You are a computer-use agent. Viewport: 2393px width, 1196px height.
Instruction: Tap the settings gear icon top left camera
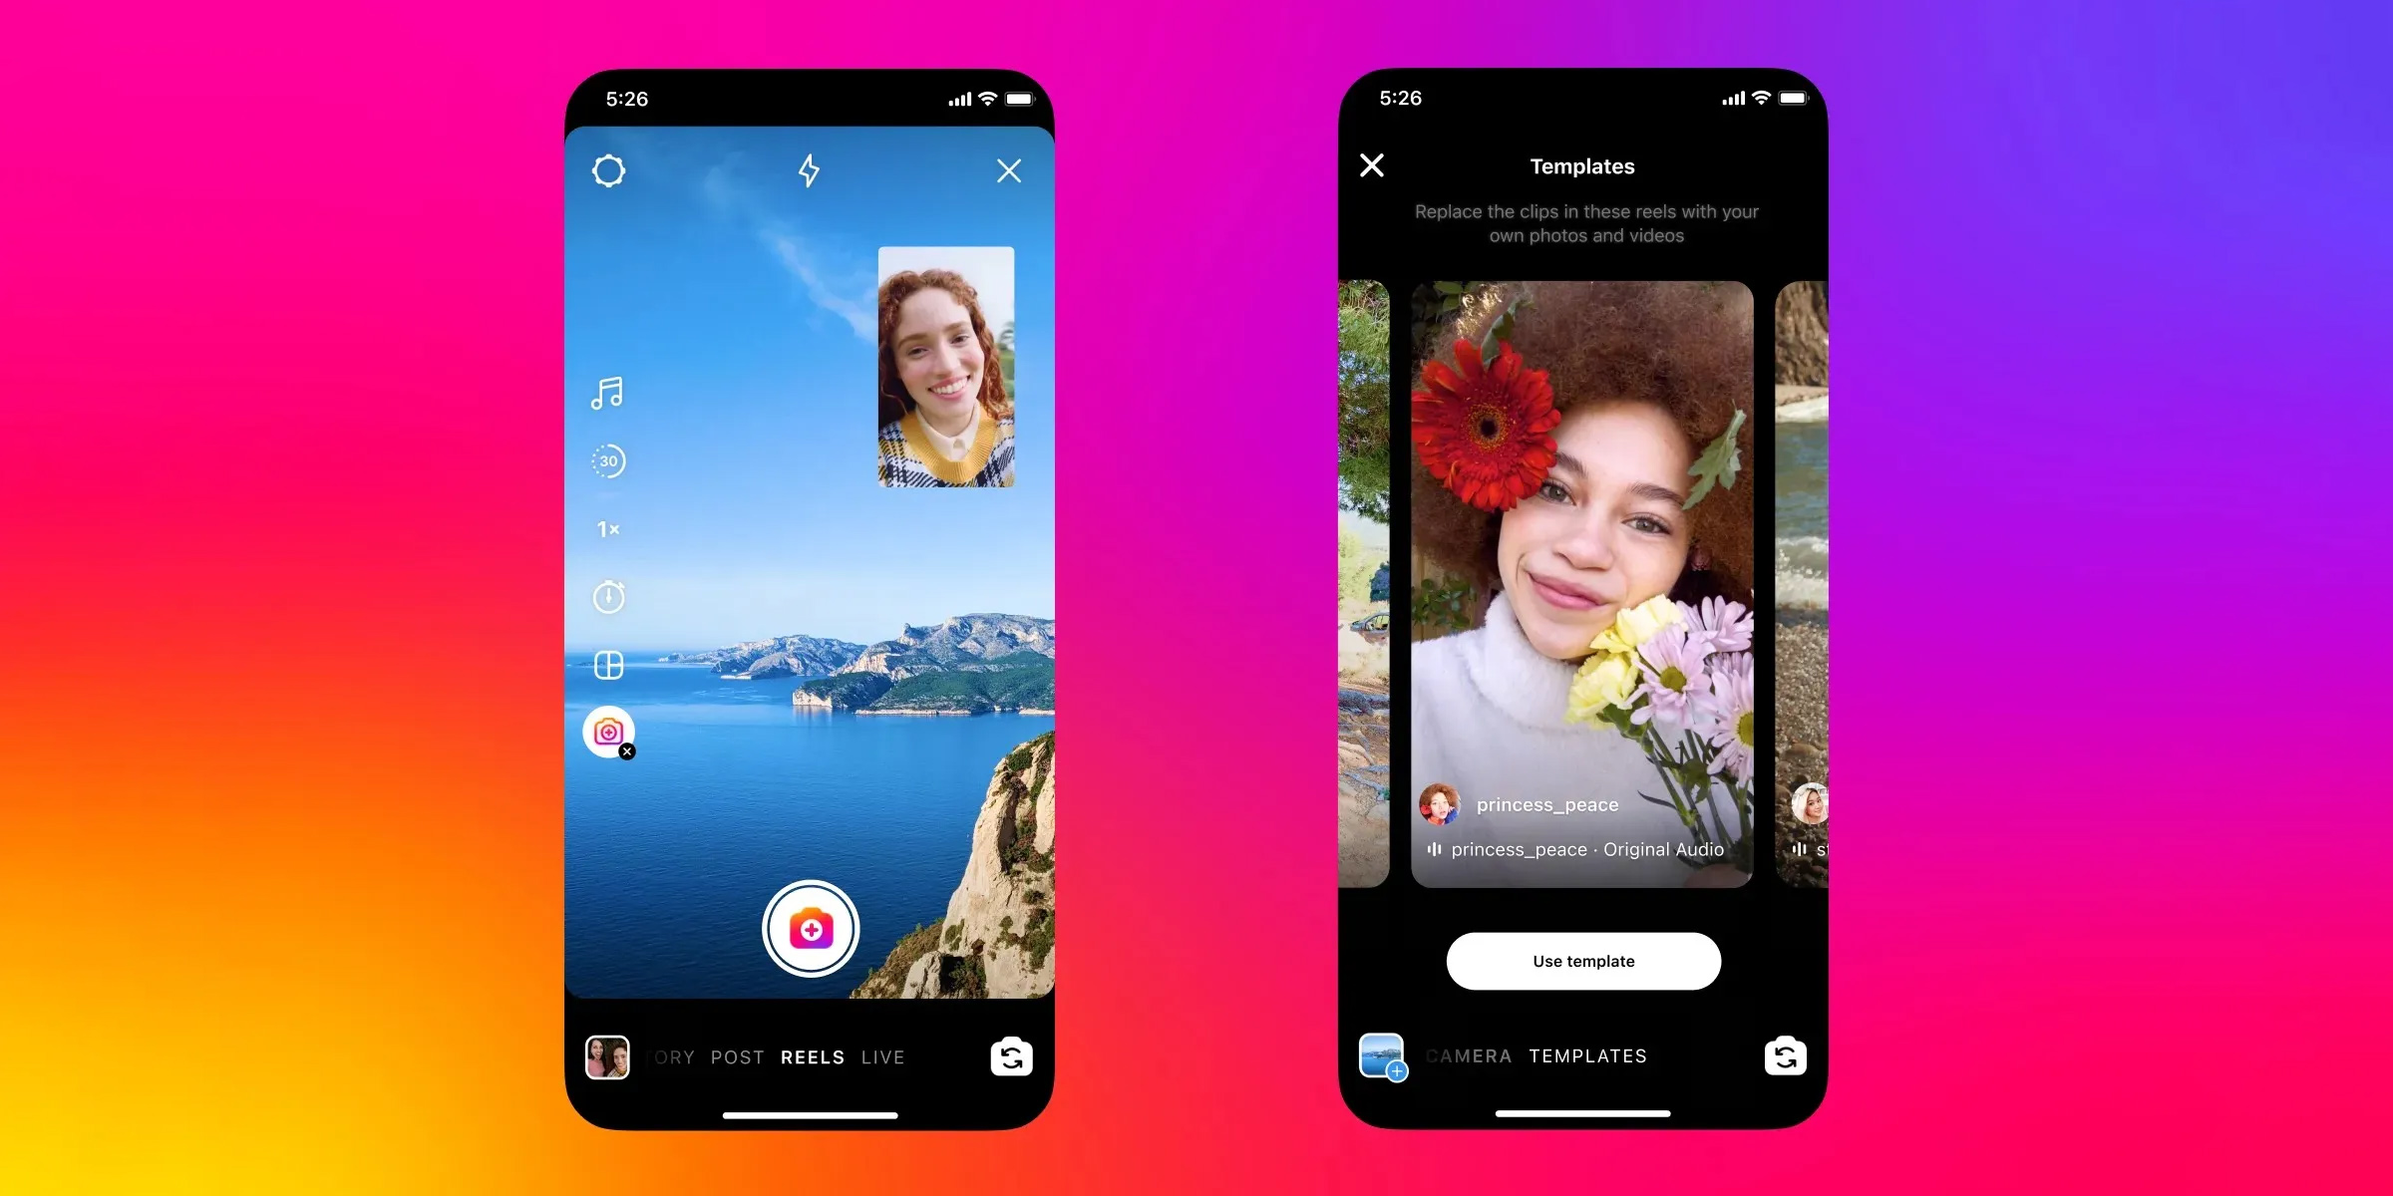coord(607,170)
